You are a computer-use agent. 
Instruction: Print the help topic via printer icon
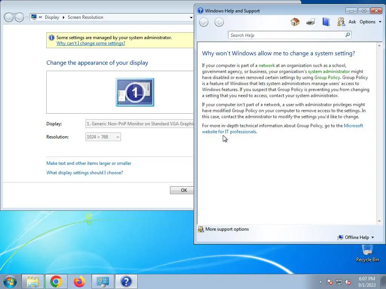(311, 22)
